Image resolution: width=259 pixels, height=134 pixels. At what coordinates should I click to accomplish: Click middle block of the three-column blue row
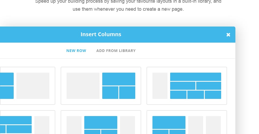pos(196,95)
